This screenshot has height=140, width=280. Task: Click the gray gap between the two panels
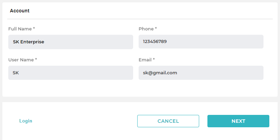pos(140,99)
